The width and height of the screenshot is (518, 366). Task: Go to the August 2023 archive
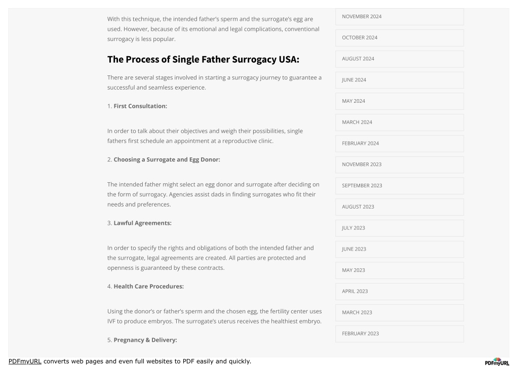point(400,207)
